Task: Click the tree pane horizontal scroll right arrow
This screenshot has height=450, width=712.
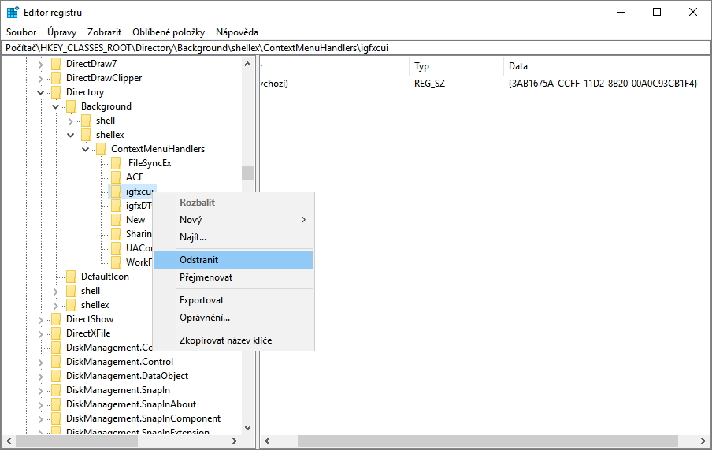Action: pyautogui.click(x=234, y=441)
